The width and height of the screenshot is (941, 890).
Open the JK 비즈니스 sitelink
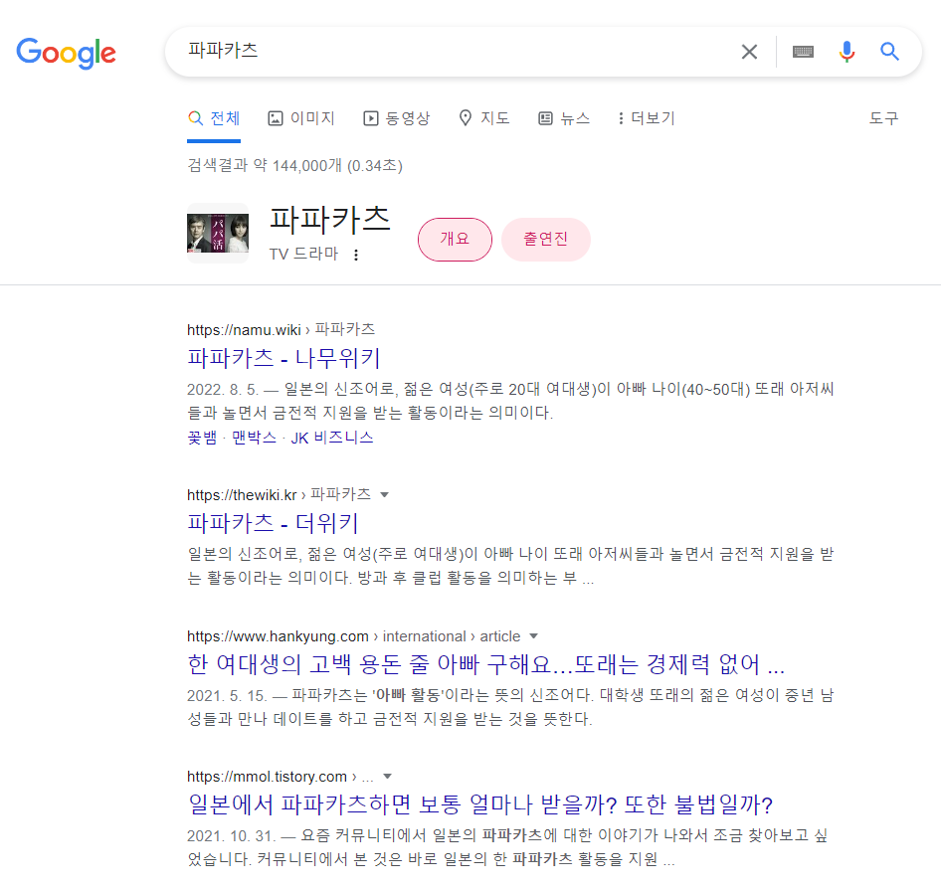[x=332, y=438]
